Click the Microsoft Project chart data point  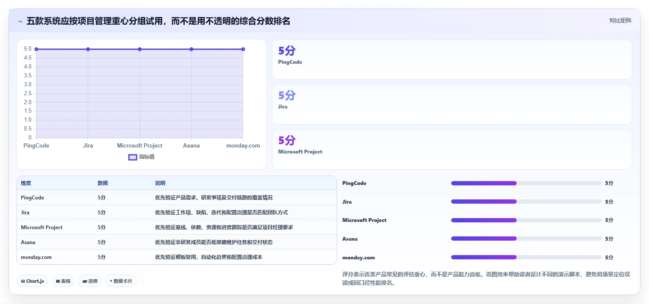point(140,49)
